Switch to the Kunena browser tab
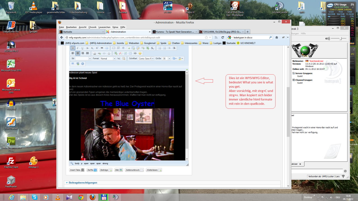Image resolution: width=358 pixels, height=201 pixels. [173, 32]
